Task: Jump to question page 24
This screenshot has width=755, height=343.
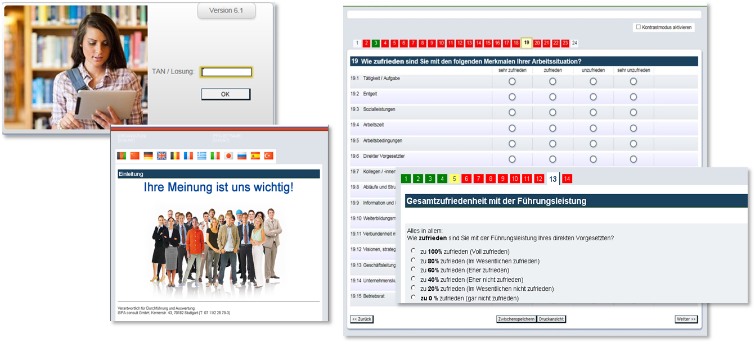Action: pyautogui.click(x=574, y=43)
